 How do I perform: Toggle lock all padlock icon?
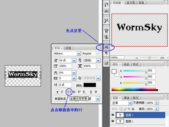coord(133,109)
